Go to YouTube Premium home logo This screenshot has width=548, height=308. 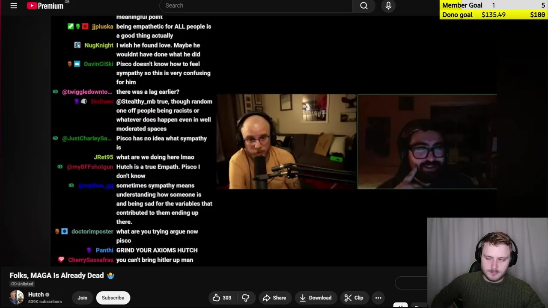pyautogui.click(x=45, y=6)
